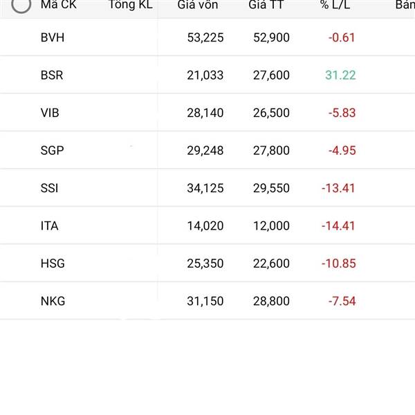Click BSR gain percentage 31.22
Image resolution: width=415 pixels, height=415 pixels.
pos(340,75)
